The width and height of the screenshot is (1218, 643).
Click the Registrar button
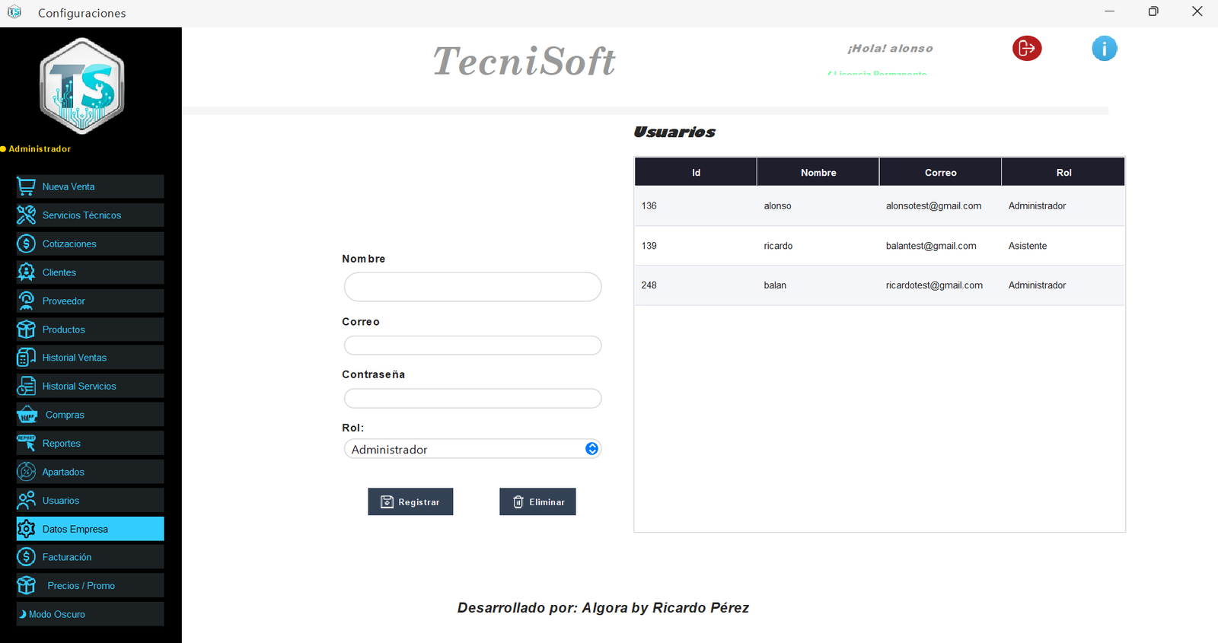coord(410,501)
